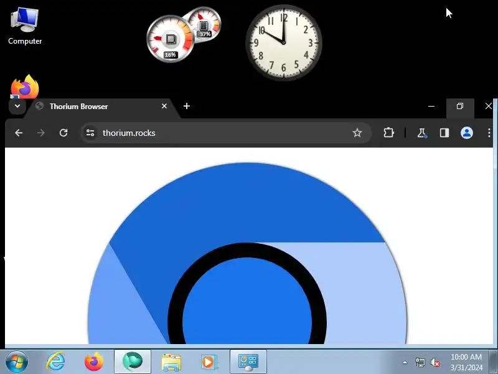Show hidden system tray icons

click(405, 362)
